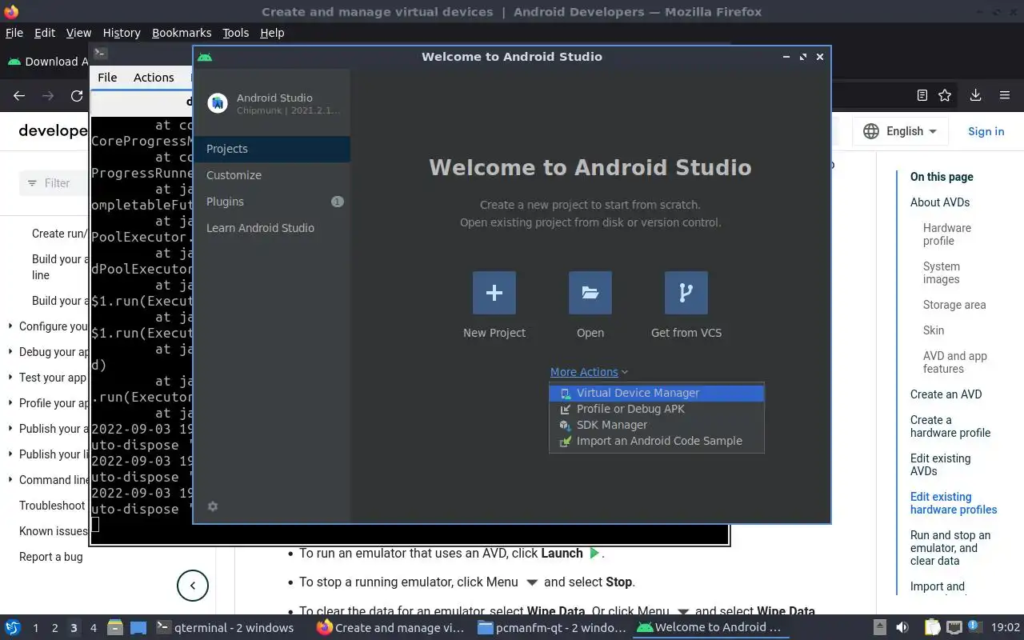Expand the 'Debug your ap' section in left nav
Viewport: 1024px width, 640px height.
click(10, 352)
